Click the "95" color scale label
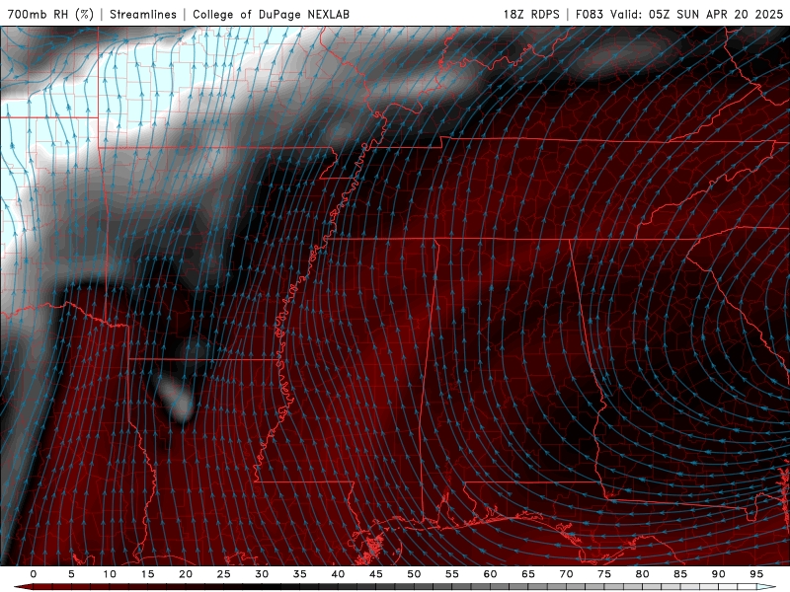The image size is (790, 592). tap(756, 574)
